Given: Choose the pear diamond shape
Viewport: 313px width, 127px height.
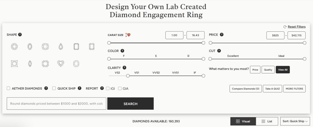Looking at the screenshot, I should coord(61,47).
